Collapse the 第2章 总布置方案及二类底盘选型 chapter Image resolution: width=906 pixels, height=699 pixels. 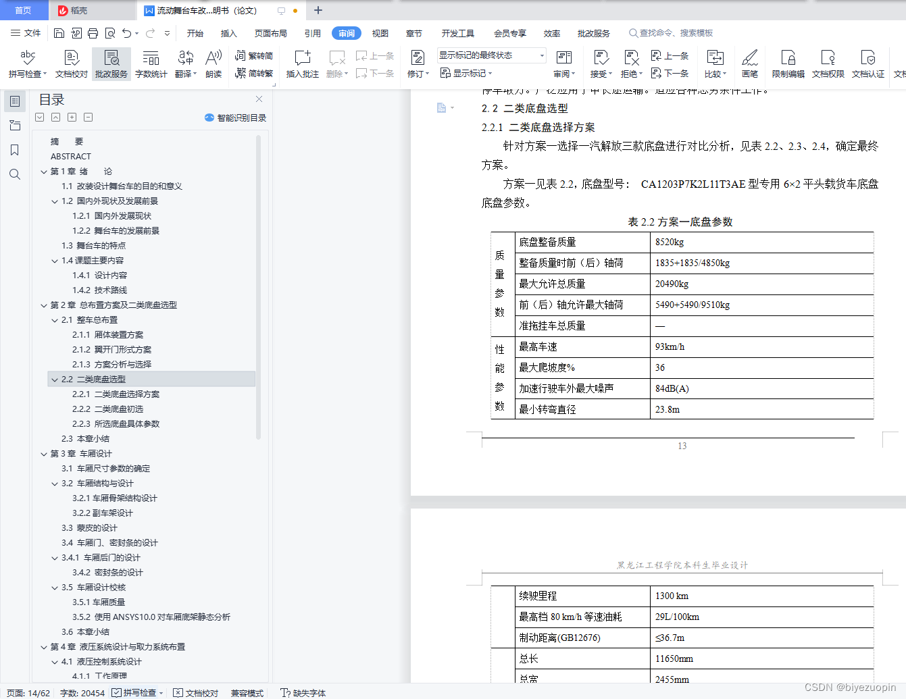tap(44, 305)
